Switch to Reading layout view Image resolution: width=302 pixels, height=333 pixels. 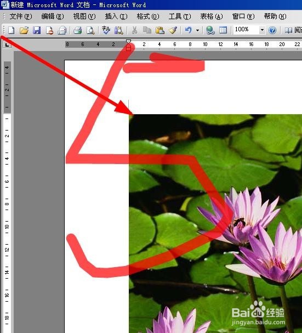coord(293,30)
